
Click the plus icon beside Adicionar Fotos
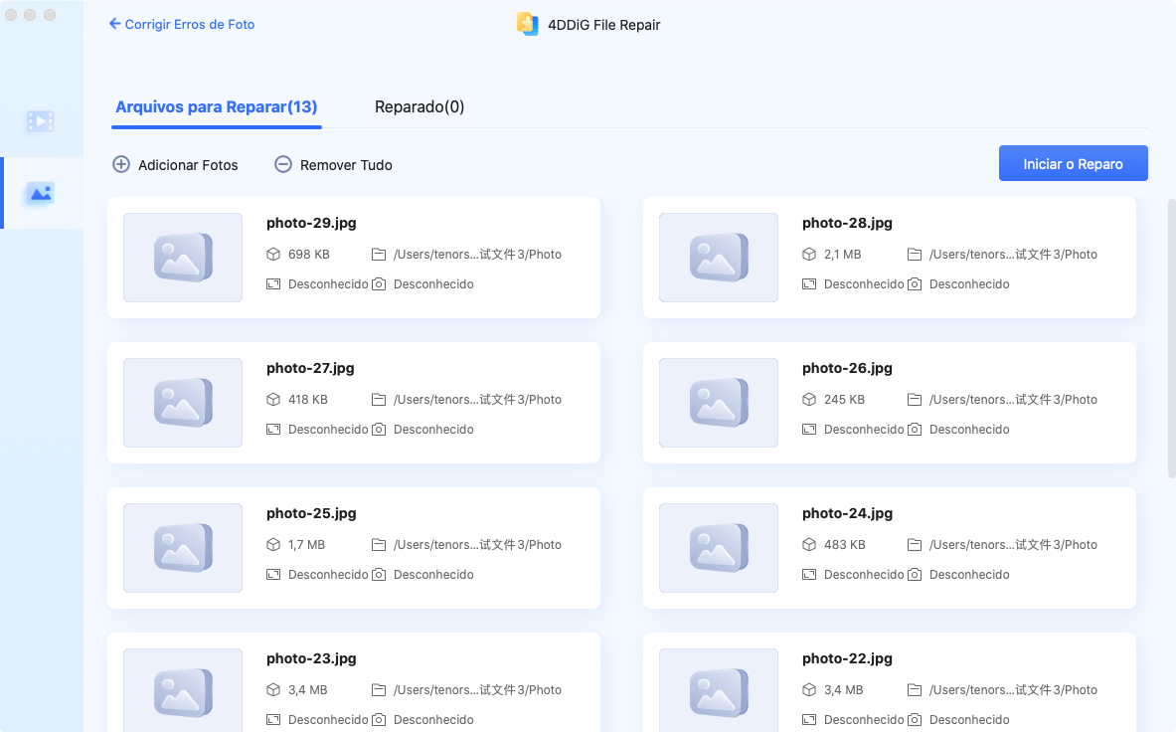point(120,164)
